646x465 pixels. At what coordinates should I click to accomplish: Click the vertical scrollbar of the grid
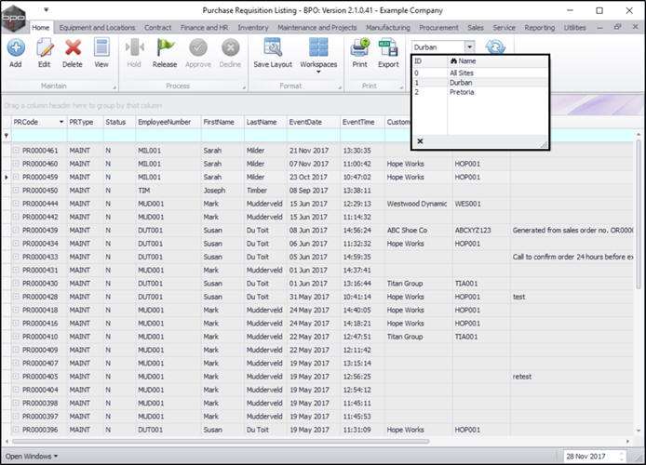click(639, 214)
